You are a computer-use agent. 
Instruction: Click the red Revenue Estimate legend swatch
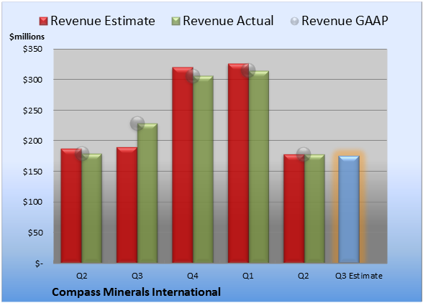click(x=43, y=22)
